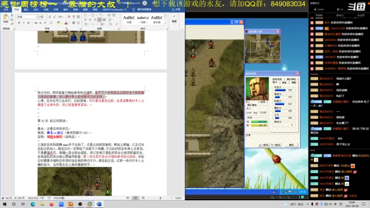Expand the styles gallery more arrow
This screenshot has width=370, height=208.
pos(166,24)
